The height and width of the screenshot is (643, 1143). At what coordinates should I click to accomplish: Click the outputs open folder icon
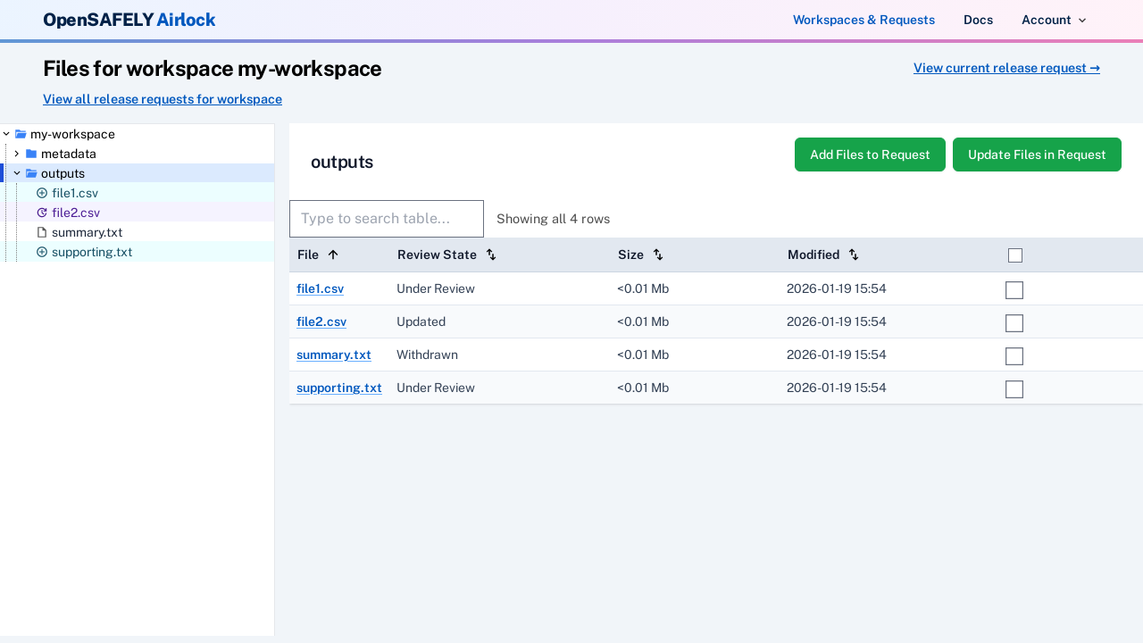(31, 173)
